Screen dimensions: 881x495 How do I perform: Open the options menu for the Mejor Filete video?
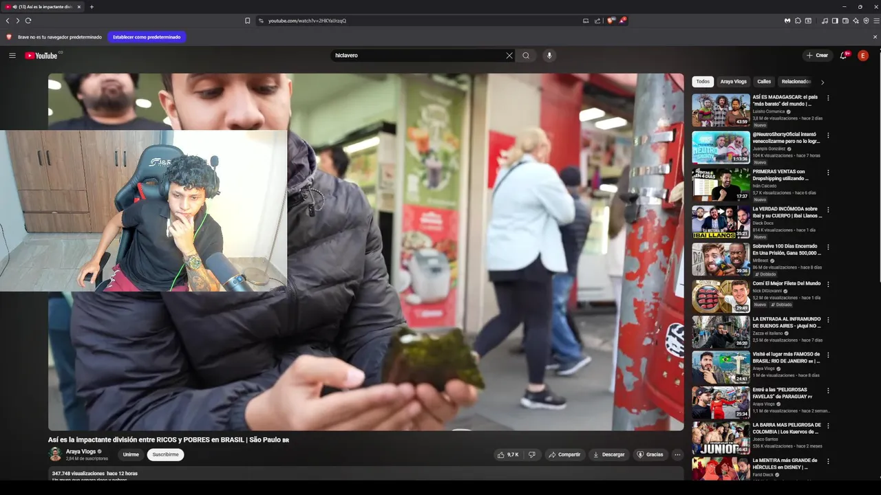tap(828, 284)
